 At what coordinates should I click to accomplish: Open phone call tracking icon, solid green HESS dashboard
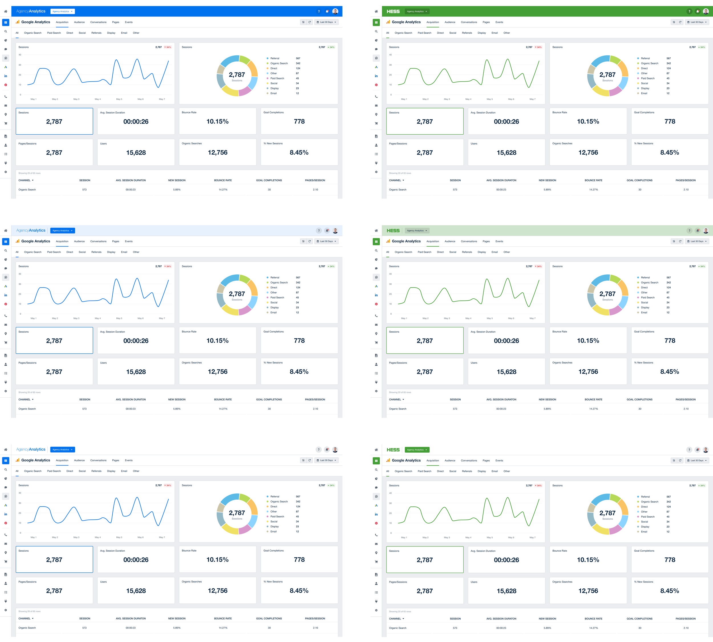coord(376,97)
